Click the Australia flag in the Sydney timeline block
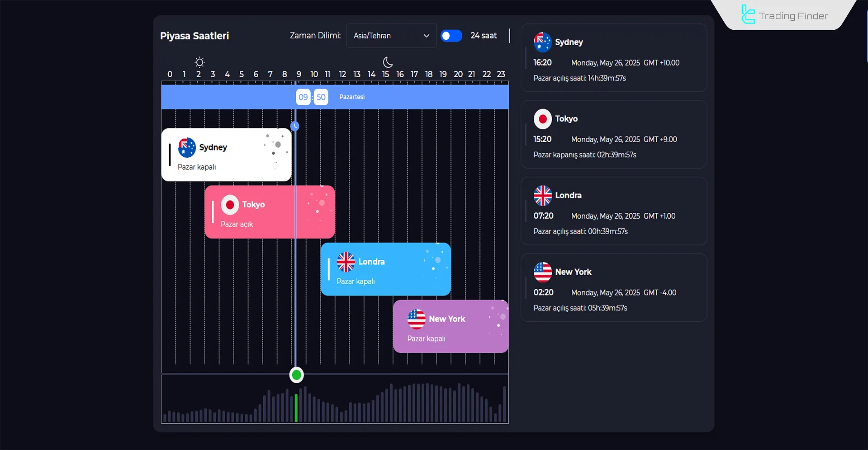 [187, 147]
